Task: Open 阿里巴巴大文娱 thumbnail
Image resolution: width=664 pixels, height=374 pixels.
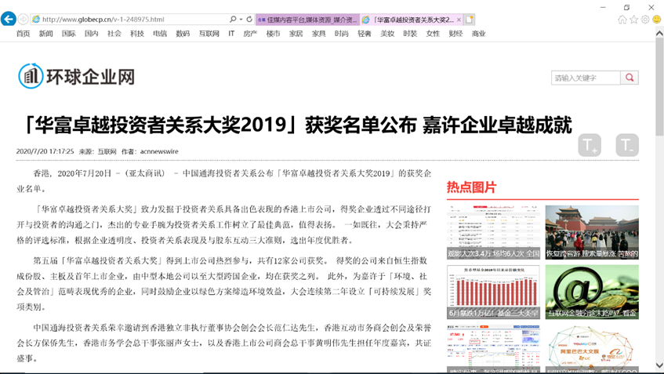Action: (x=592, y=349)
